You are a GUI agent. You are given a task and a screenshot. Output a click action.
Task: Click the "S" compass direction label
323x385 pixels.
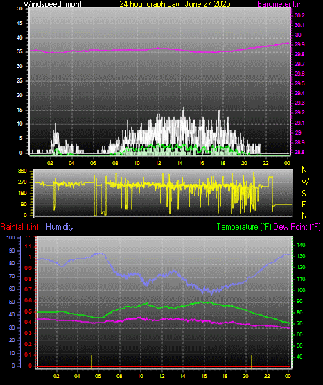click(304, 194)
